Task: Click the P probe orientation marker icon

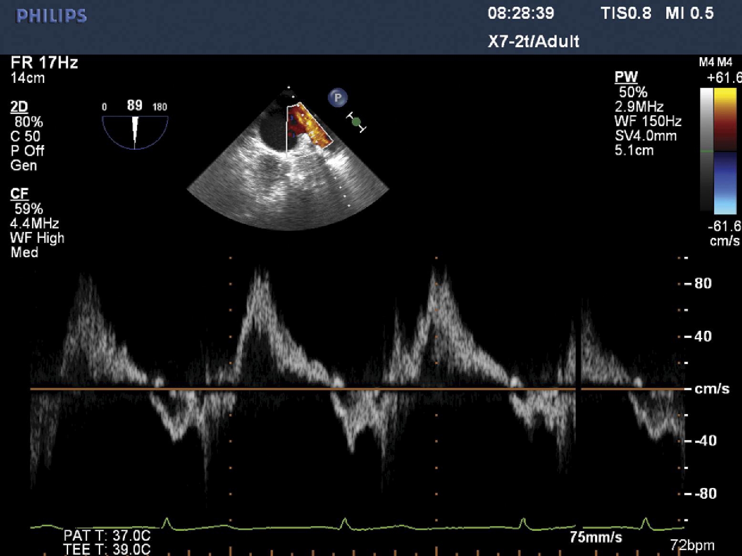Action: click(x=338, y=98)
